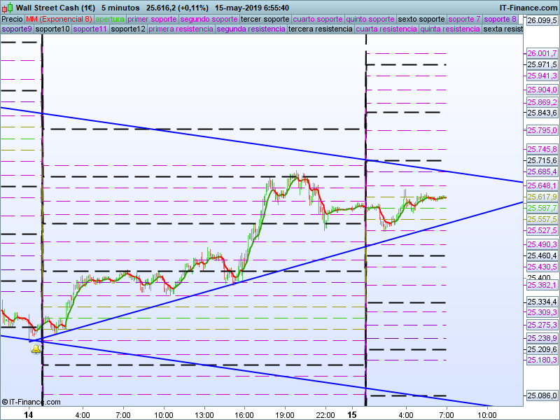
Task: Click the quinta resistencia label
Action: [x=450, y=29]
